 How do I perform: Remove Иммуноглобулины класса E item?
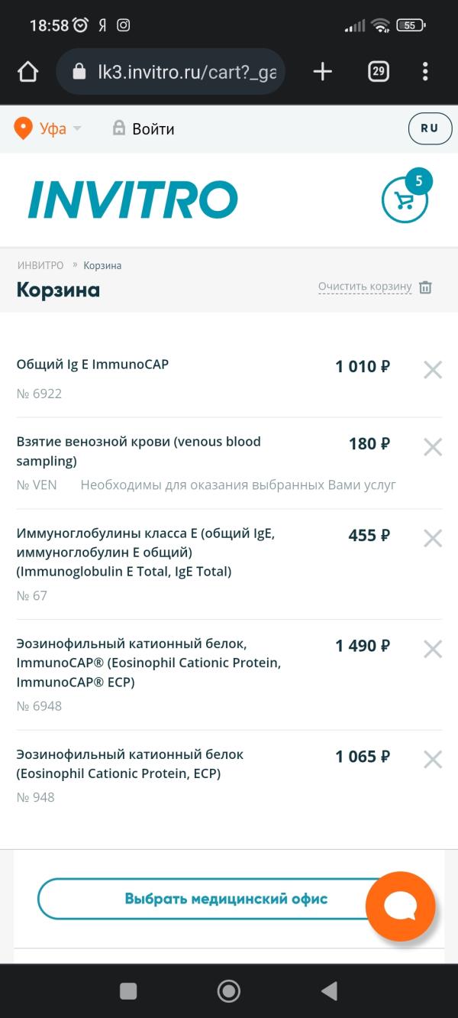click(433, 539)
